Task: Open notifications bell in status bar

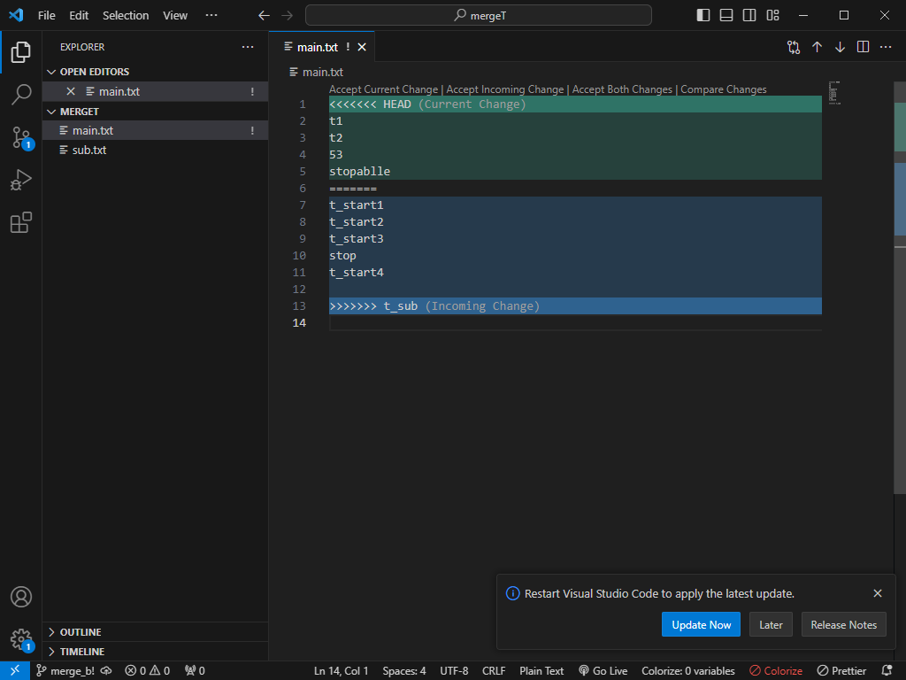Action: point(887,671)
